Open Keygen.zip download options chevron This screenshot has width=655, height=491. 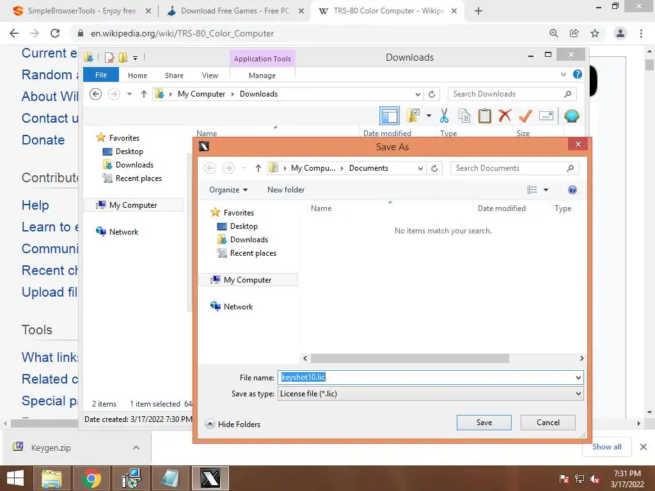tap(136, 448)
